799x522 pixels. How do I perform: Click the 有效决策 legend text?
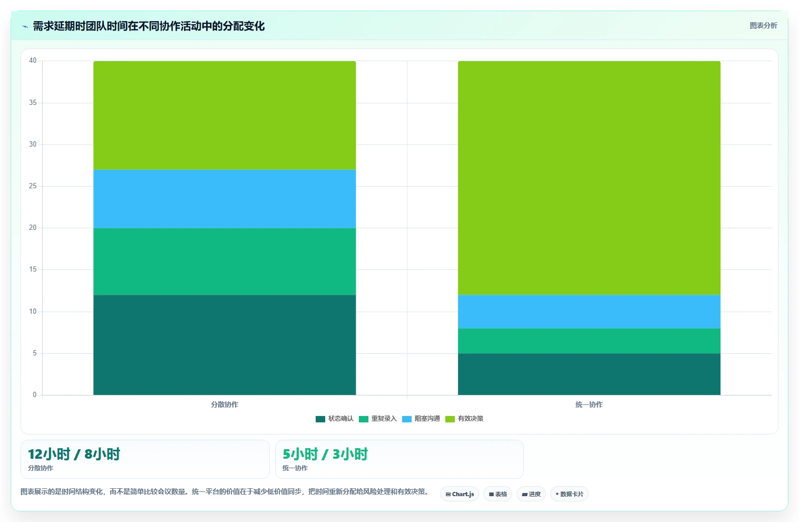point(471,419)
